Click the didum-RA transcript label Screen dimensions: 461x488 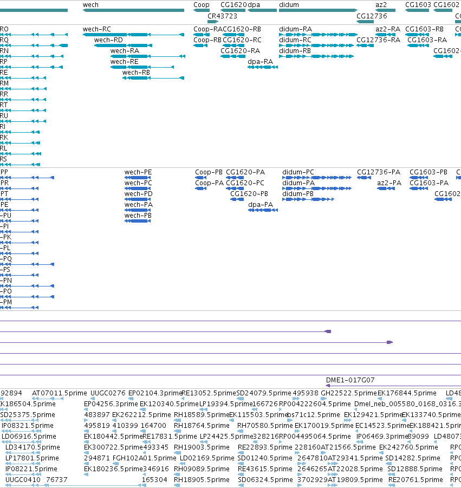pyautogui.click(x=295, y=29)
